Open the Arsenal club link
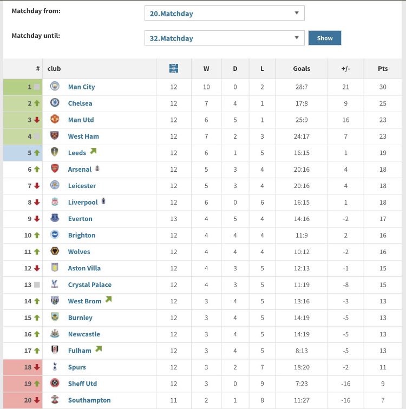 coord(80,170)
